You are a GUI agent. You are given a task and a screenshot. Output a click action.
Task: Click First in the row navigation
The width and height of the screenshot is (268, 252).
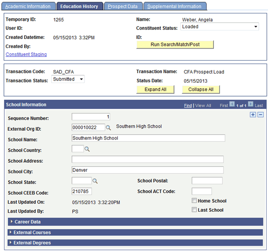pyautogui.click(x=224, y=106)
